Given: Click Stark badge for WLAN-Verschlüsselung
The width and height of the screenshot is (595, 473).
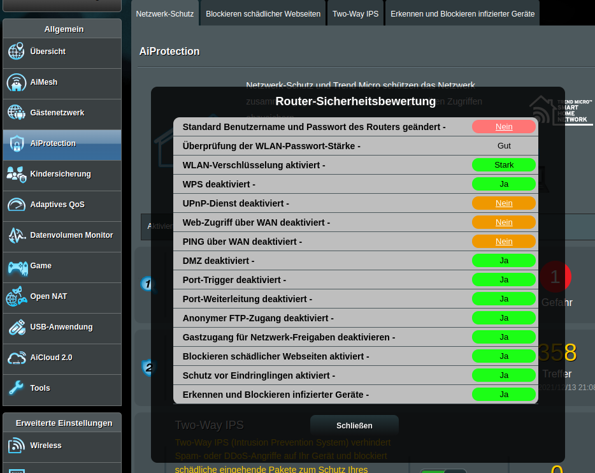Looking at the screenshot, I should click(x=504, y=164).
